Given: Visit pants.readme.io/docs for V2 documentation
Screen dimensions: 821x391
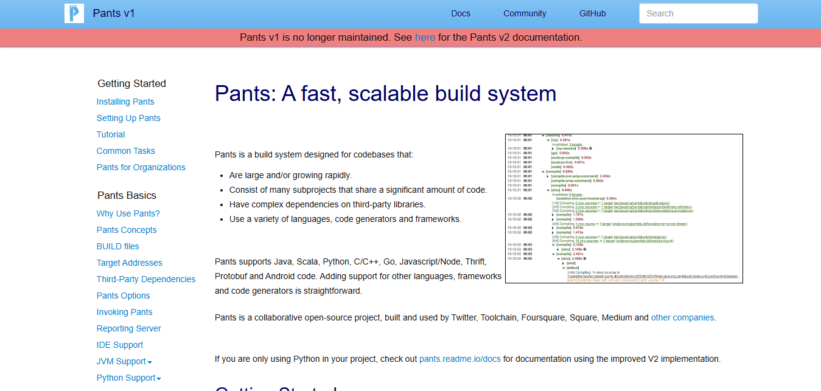Looking at the screenshot, I should (459, 359).
